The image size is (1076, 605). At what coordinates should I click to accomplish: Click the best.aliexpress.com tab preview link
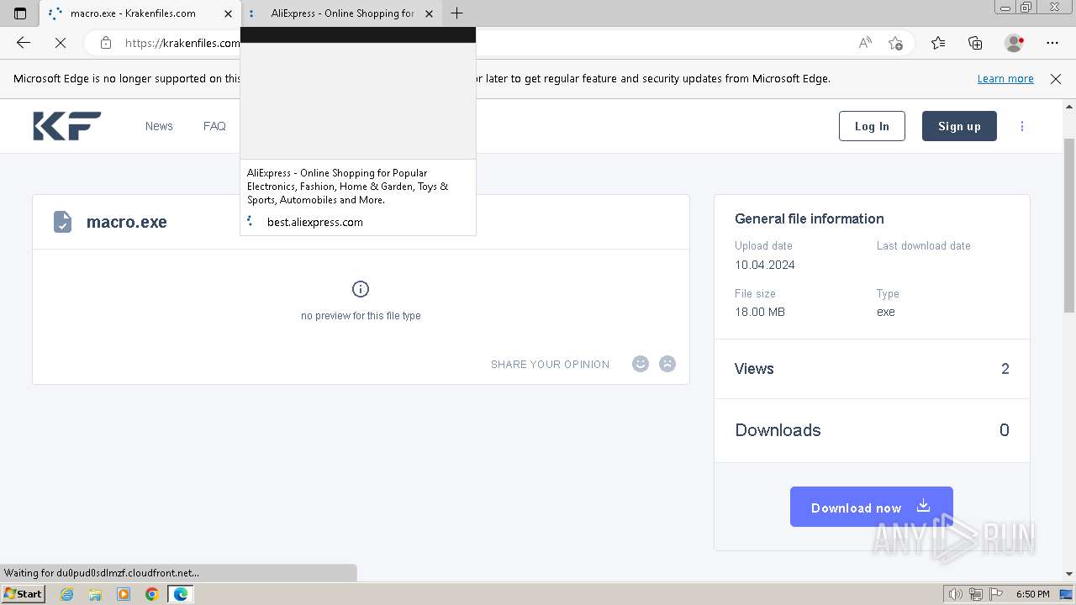pyautogui.click(x=315, y=222)
